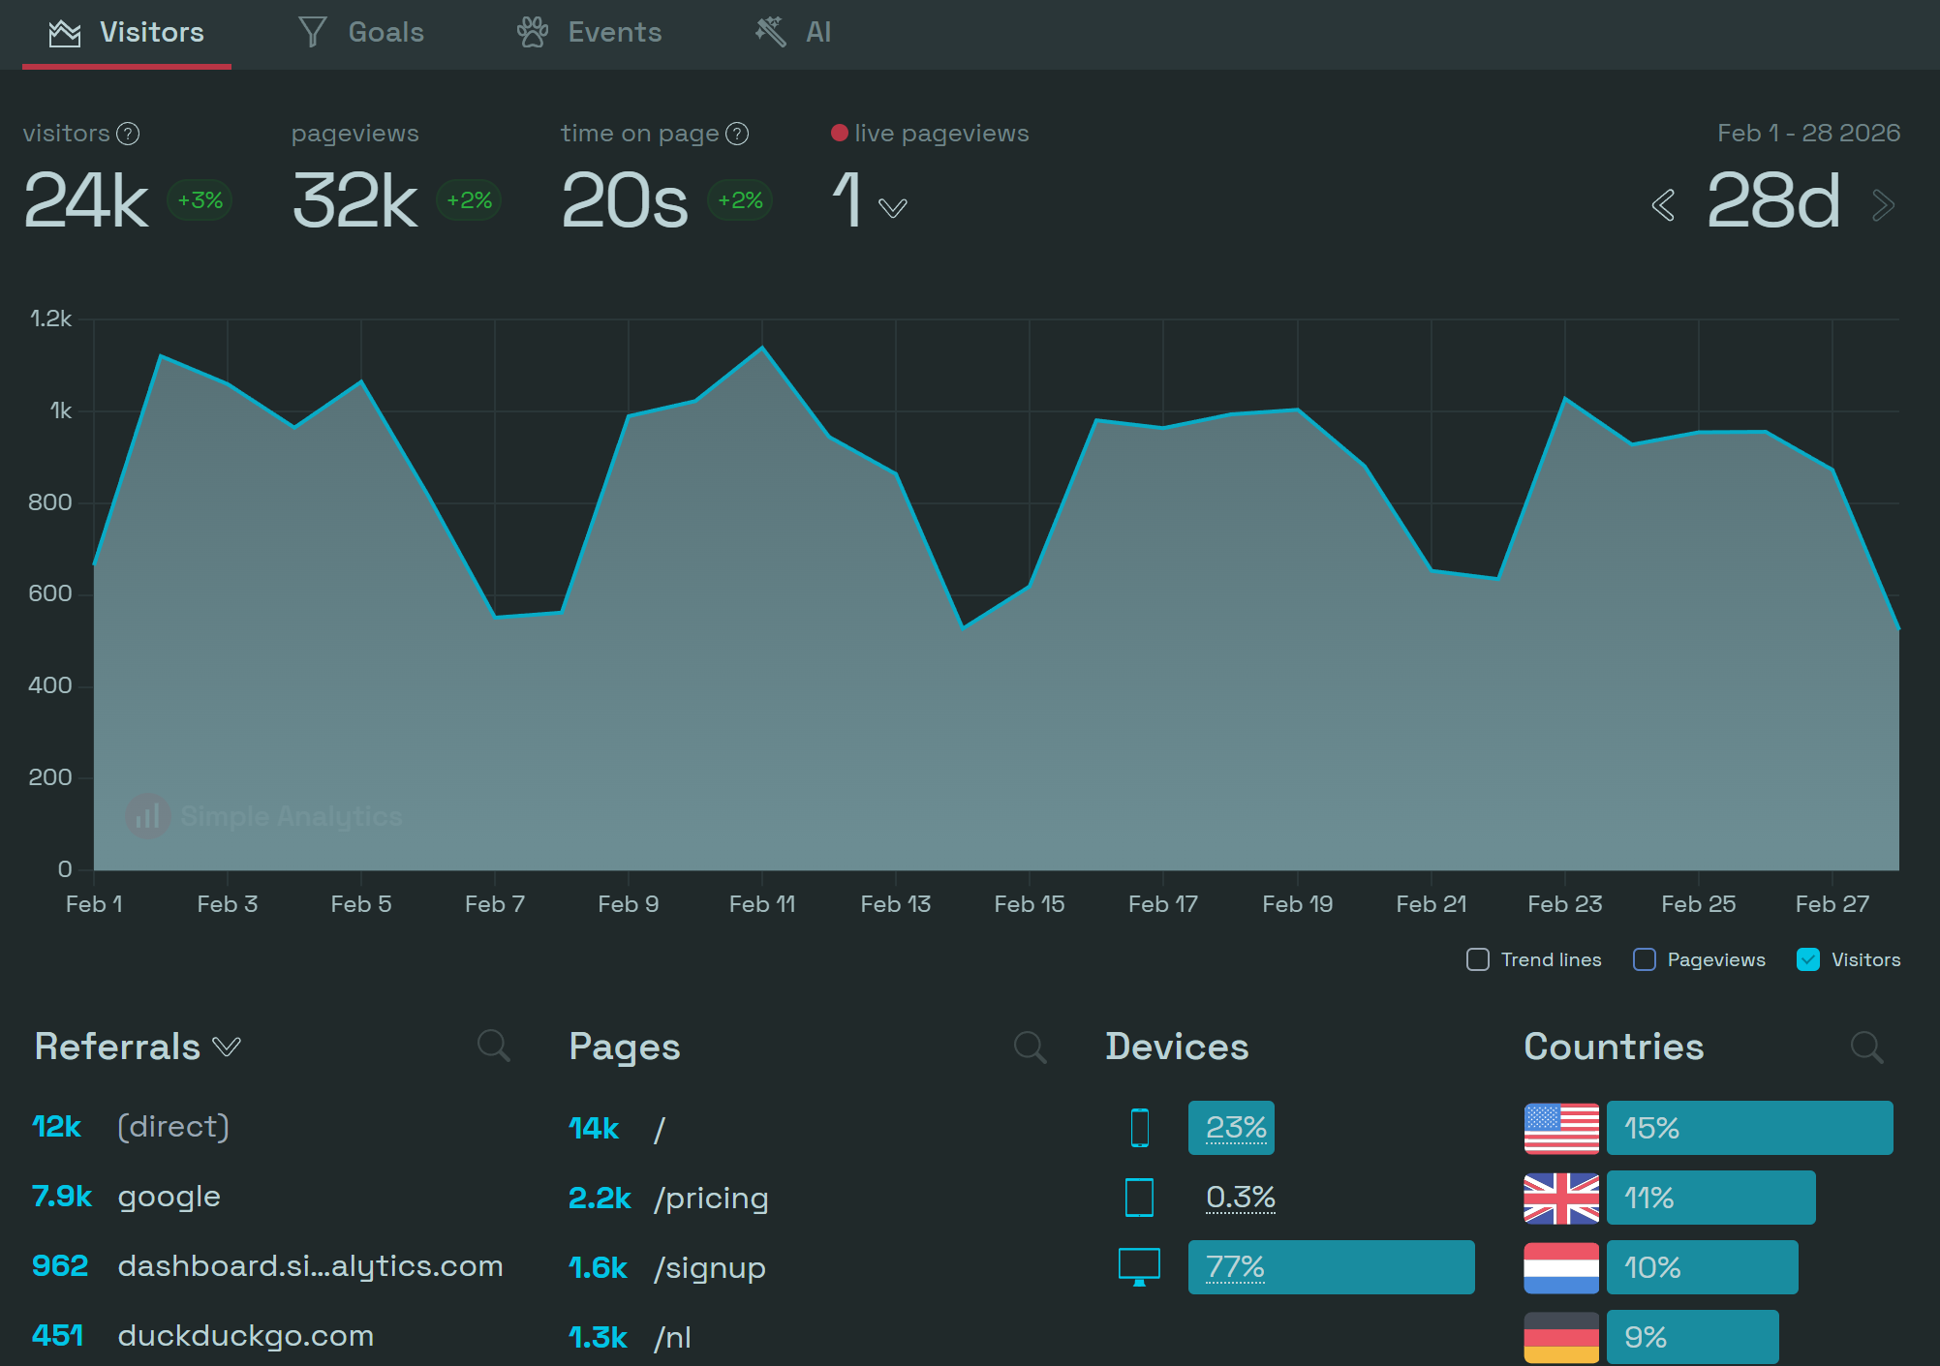Expand the Referrals sorting dropdown
The width and height of the screenshot is (1940, 1366).
click(x=228, y=1047)
